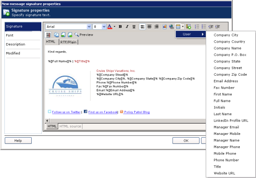Open the font color dropdown arrow
The height and width of the screenshot is (178, 256).
click(114, 27)
